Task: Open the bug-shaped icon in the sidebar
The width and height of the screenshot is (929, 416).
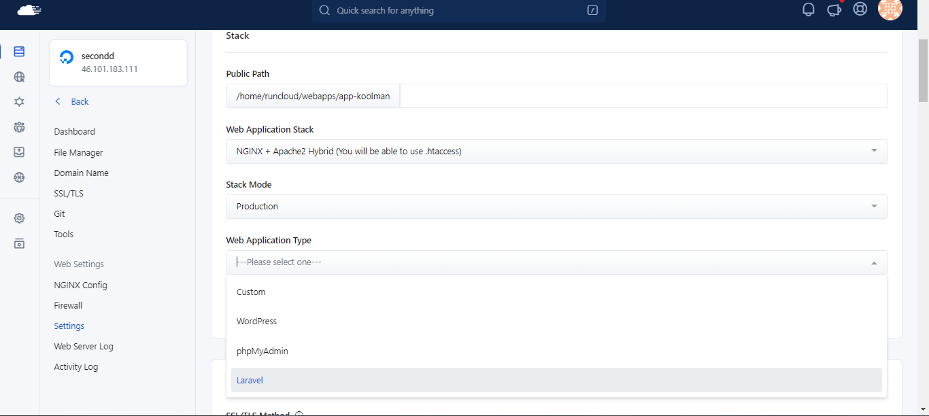Action: tap(19, 102)
